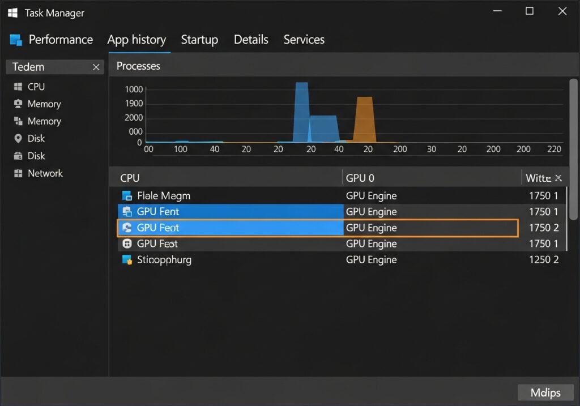The width and height of the screenshot is (580, 406).
Task: Click the second Memory sidebar icon
Action: pos(18,121)
